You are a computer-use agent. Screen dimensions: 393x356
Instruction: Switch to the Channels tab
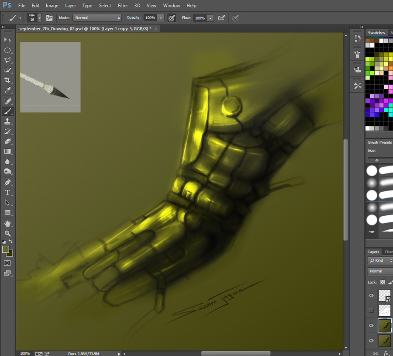click(x=388, y=252)
